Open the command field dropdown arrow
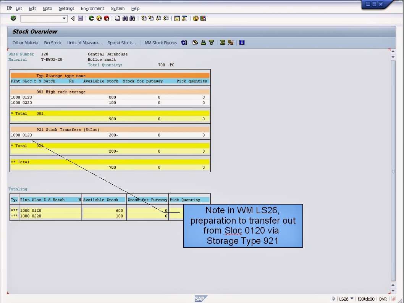Image resolution: width=404 pixels, height=303 pixels. (x=64, y=18)
